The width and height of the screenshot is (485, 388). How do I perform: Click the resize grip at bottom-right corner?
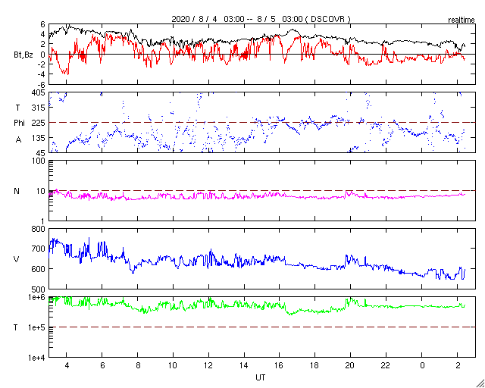point(480,383)
